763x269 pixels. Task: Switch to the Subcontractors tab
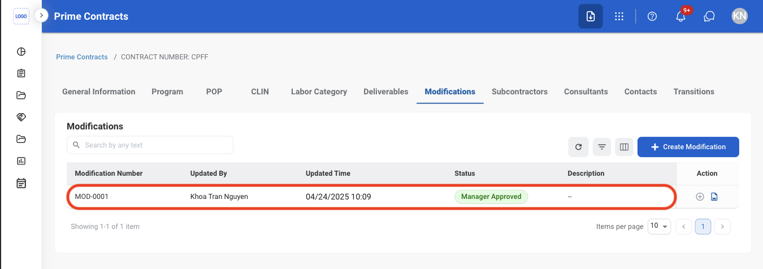tap(519, 92)
